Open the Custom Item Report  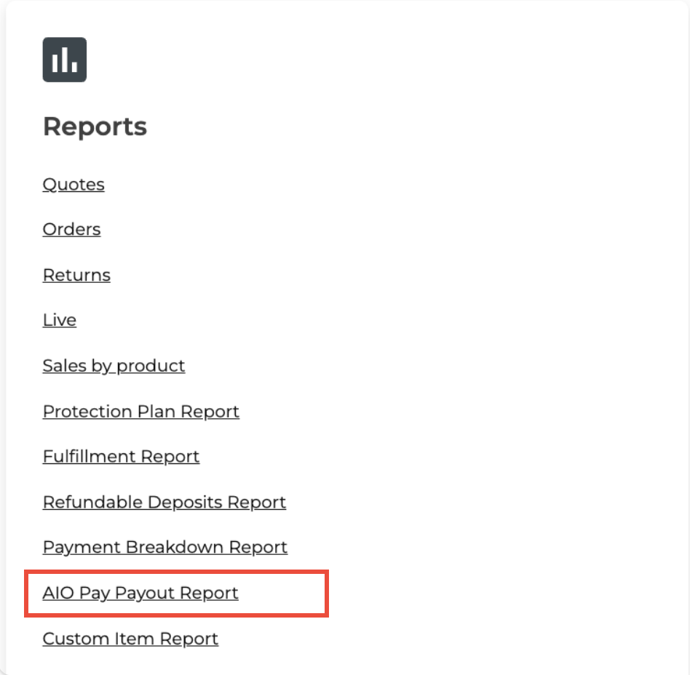click(x=130, y=639)
